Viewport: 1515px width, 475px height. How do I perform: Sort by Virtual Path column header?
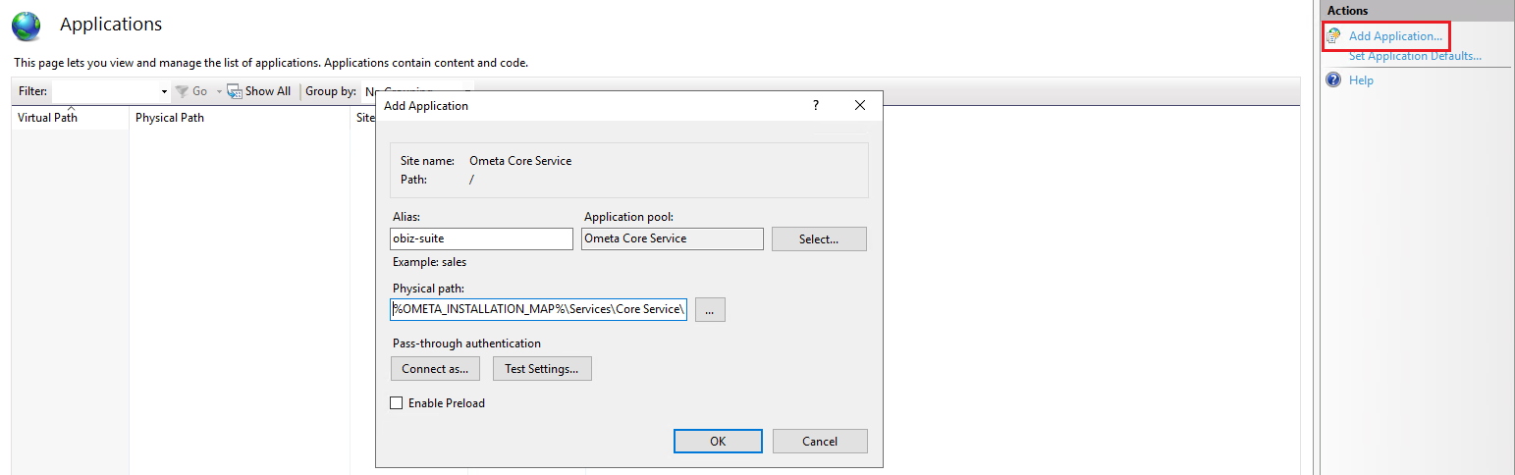point(70,118)
